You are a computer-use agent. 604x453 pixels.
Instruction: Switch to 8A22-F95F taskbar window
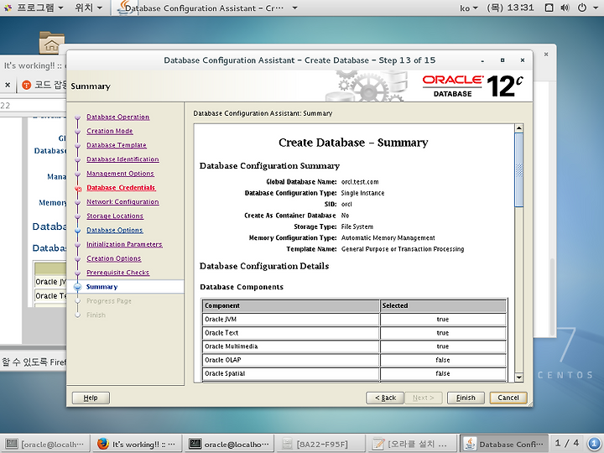(x=320, y=444)
